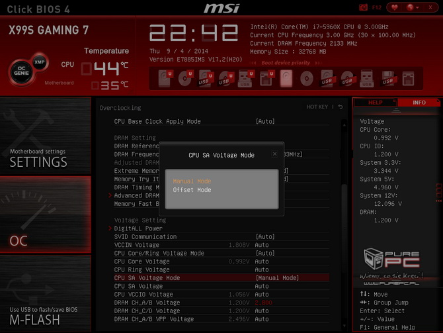
Task: Click the scroll-down arrow of the settings list
Action: [x=344, y=326]
